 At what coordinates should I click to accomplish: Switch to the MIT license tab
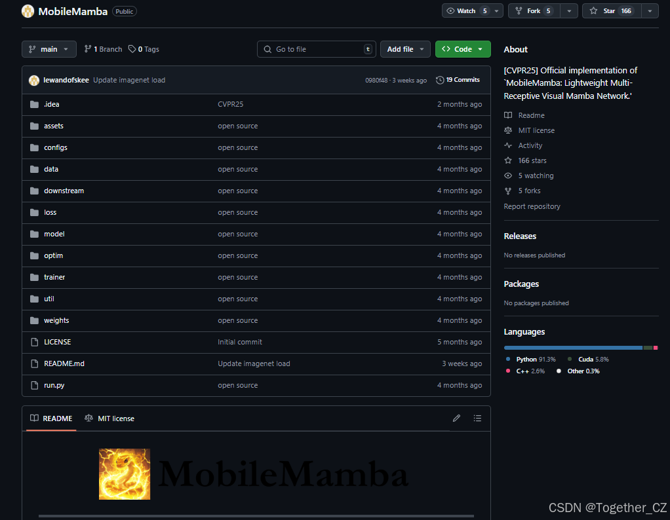pos(109,418)
